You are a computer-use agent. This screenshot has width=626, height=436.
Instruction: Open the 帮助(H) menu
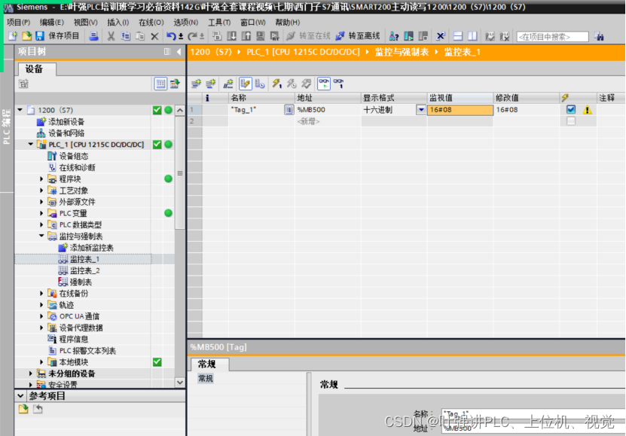point(288,23)
